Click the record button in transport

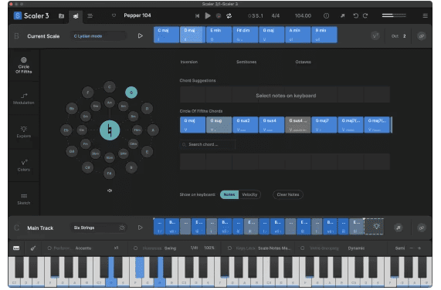click(219, 16)
